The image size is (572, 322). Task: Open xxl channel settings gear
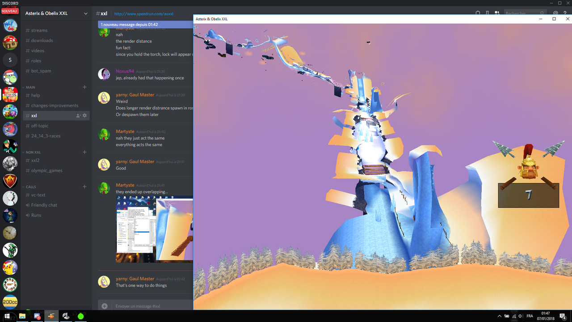click(x=84, y=115)
